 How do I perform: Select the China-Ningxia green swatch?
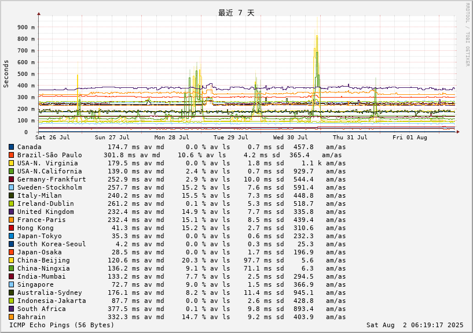pos(12,268)
